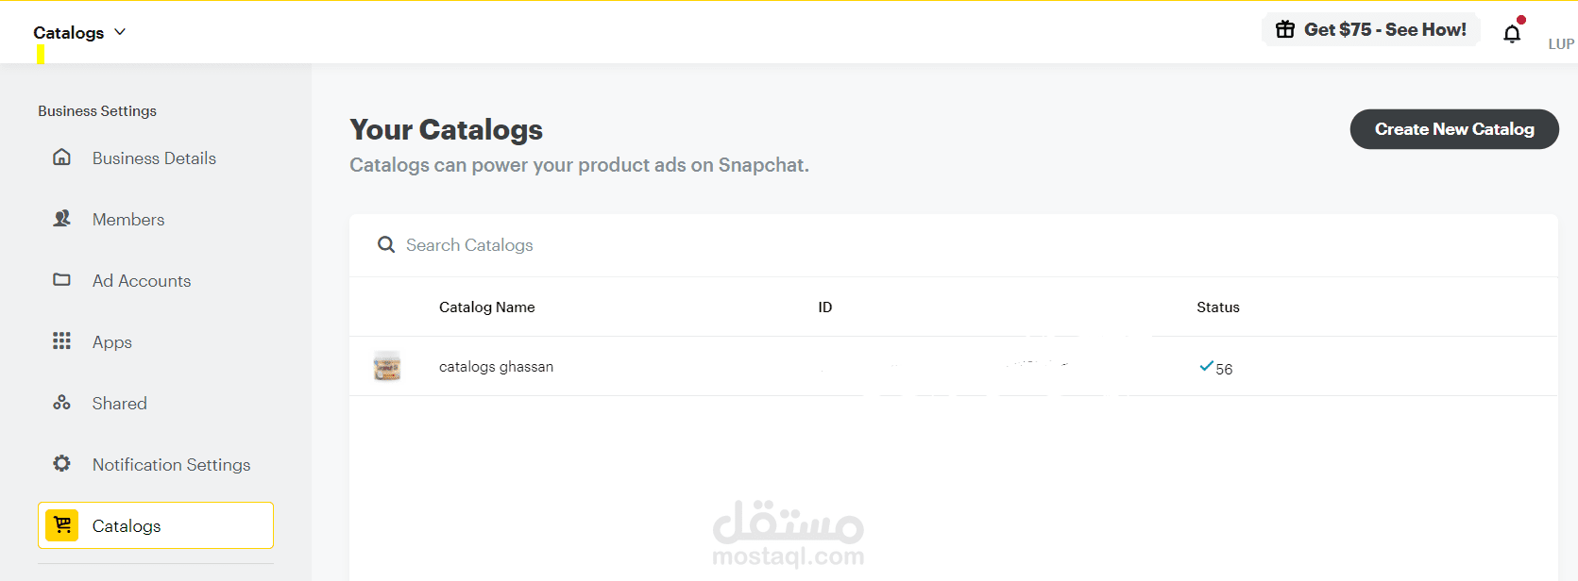This screenshot has height=581, width=1578.
Task: Expand the Catalogs header dropdown
Action: (x=120, y=32)
